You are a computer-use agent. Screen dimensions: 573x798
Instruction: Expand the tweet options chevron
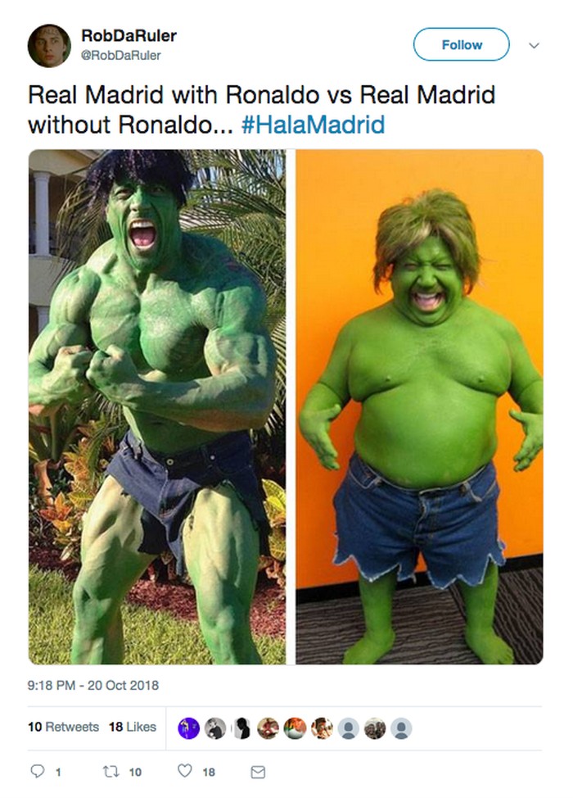coord(534,45)
